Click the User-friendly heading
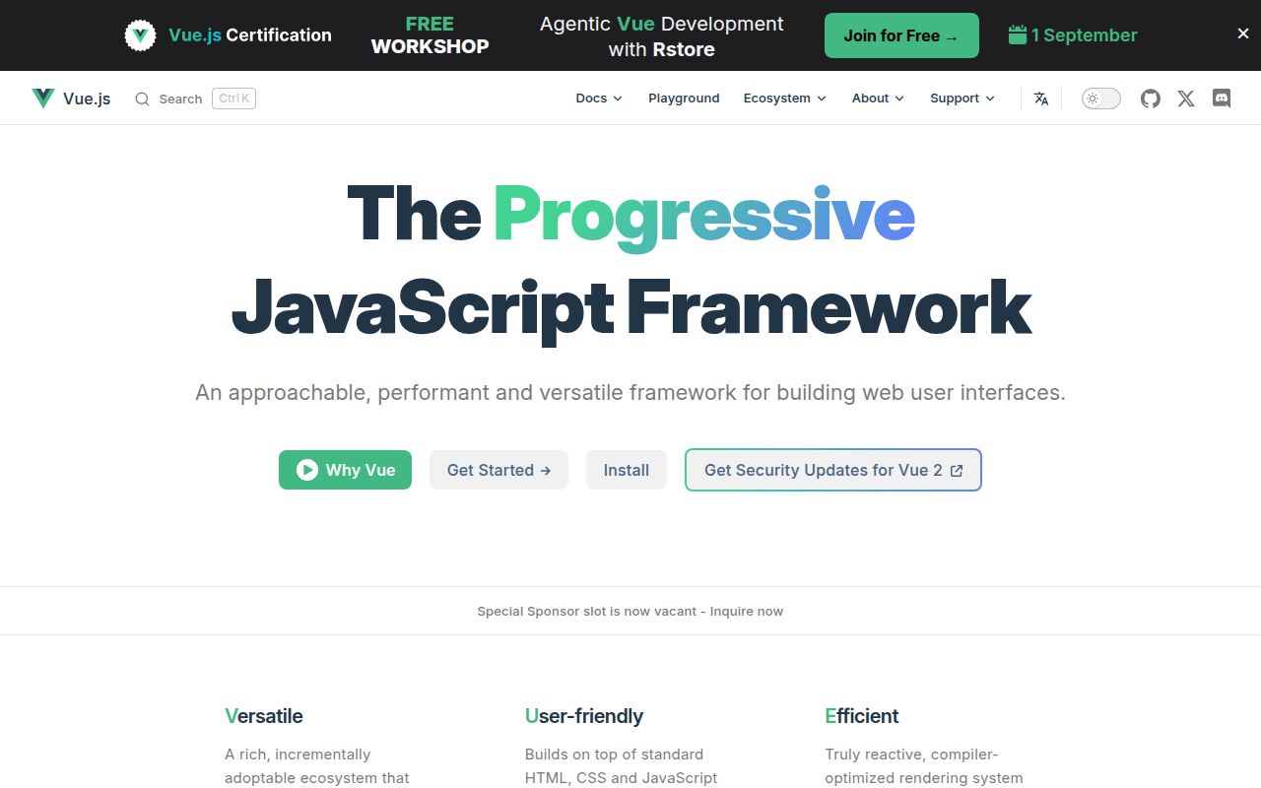The height and width of the screenshot is (788, 1261). click(x=584, y=716)
